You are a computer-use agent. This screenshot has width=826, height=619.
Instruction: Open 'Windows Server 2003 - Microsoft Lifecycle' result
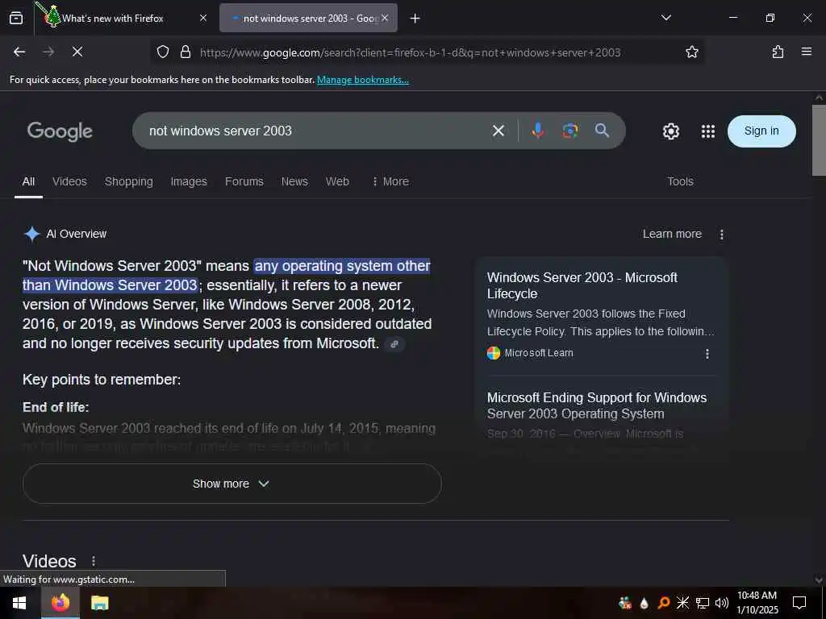(x=582, y=285)
